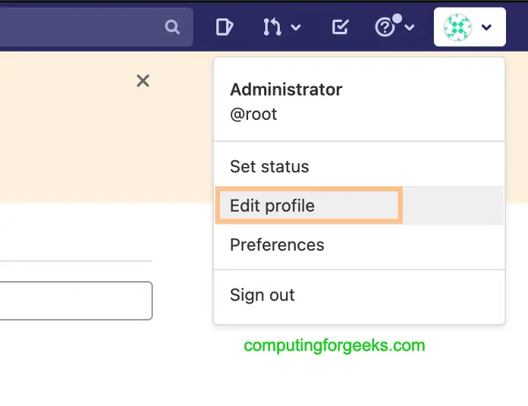Click the notification dot on Help icon

[397, 19]
